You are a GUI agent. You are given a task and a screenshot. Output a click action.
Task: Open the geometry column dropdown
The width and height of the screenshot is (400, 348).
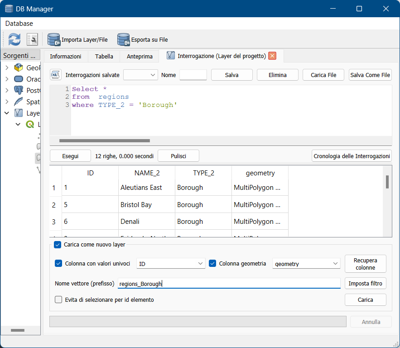pos(306,264)
